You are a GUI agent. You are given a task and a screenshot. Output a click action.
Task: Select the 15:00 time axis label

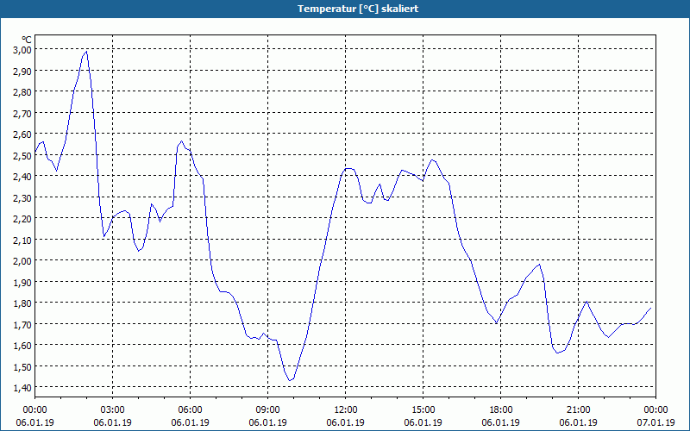coord(423,410)
